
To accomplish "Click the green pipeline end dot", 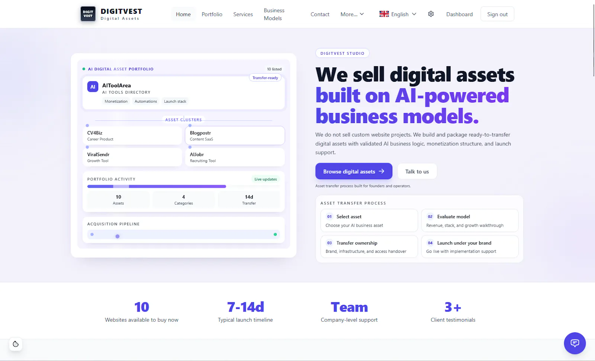I will (275, 235).
